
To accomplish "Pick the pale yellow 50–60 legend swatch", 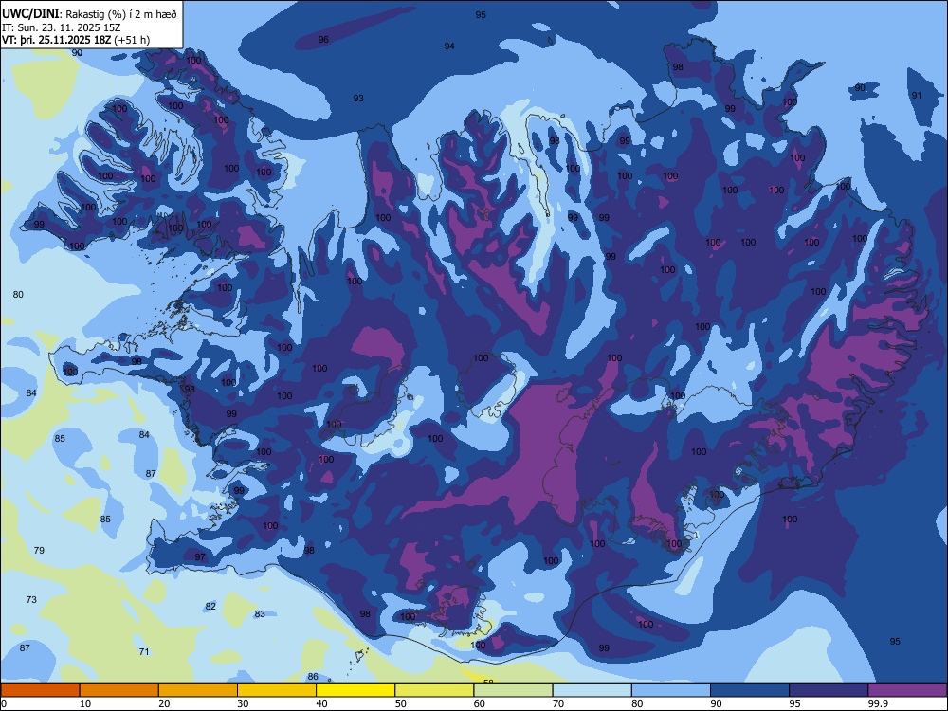I will [434, 690].
